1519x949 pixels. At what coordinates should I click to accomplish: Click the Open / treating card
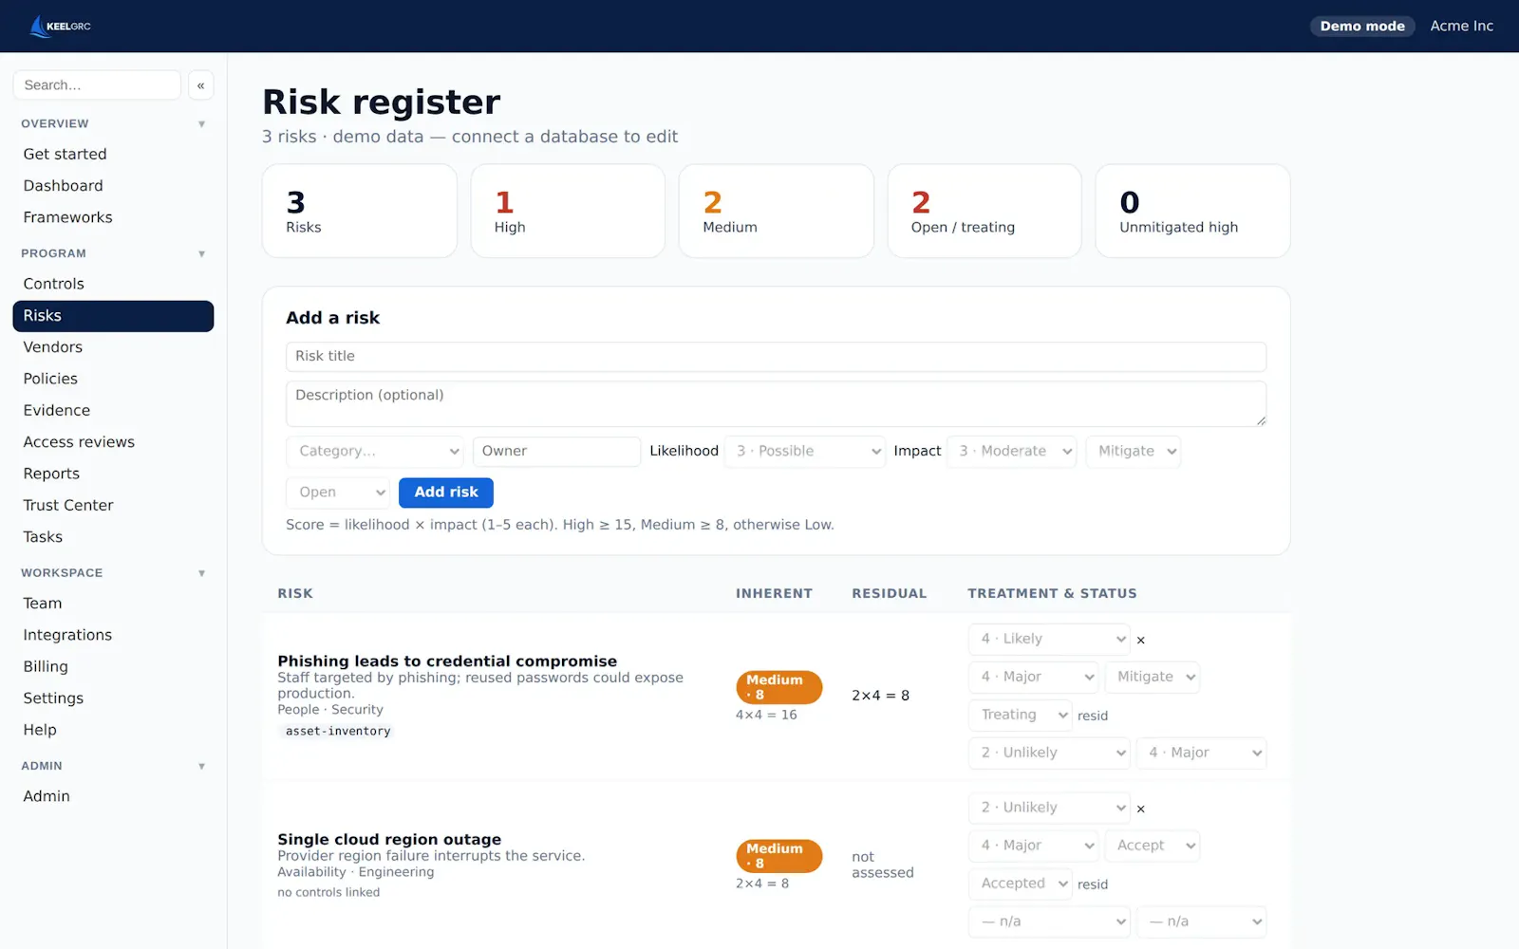(x=985, y=211)
